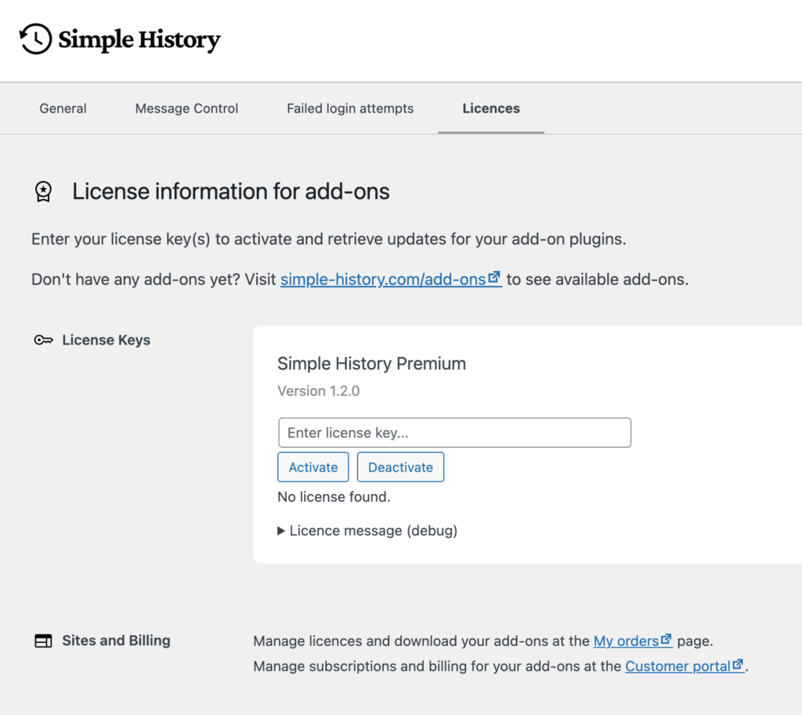Focus the Enter license key field

click(454, 432)
